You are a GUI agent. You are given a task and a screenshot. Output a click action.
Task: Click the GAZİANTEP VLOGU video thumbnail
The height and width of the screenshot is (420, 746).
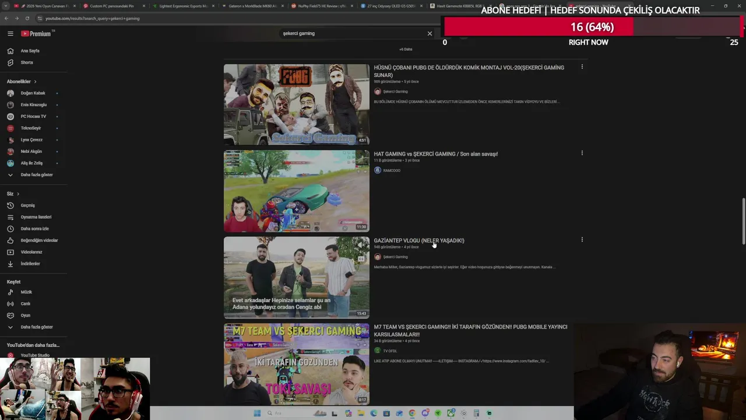[296, 278]
